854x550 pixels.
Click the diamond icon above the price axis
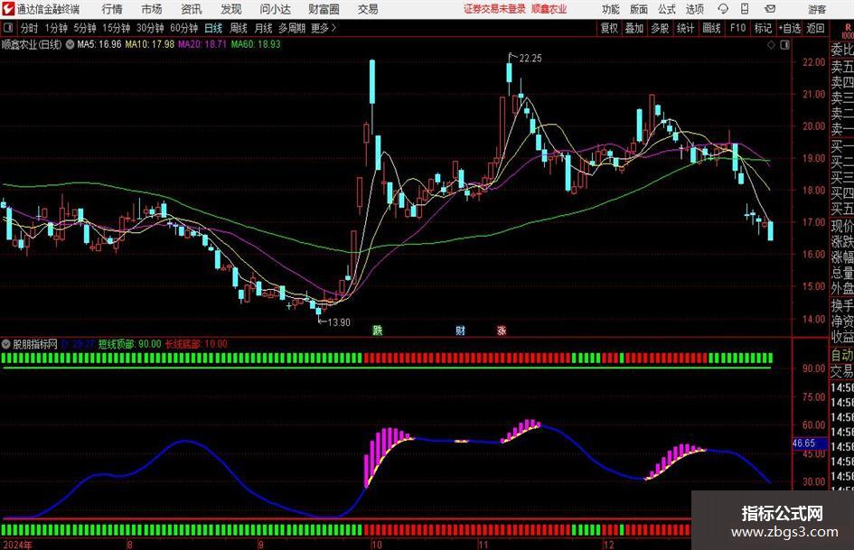pyautogui.click(x=771, y=45)
